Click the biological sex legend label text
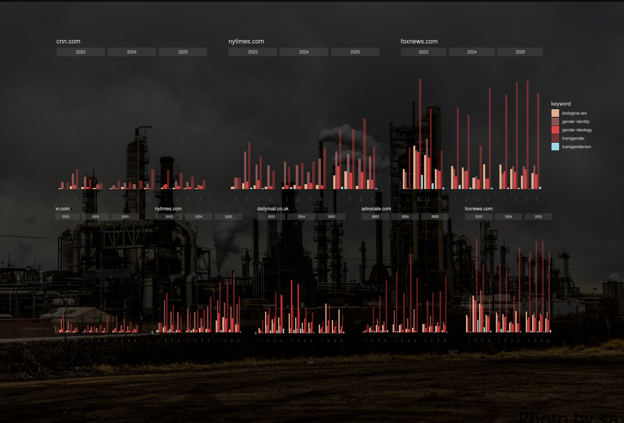Viewport: 624px width, 423px height. [574, 113]
